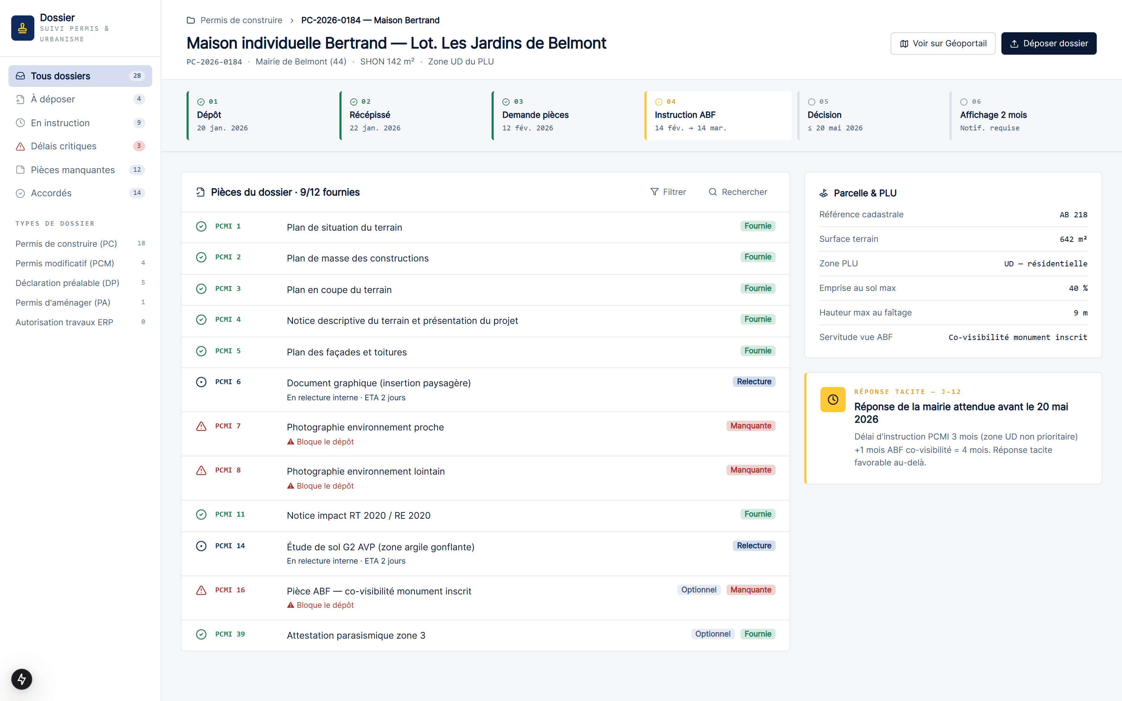Open Pièces manquantes section
This screenshot has height=701, width=1122.
tap(80, 170)
